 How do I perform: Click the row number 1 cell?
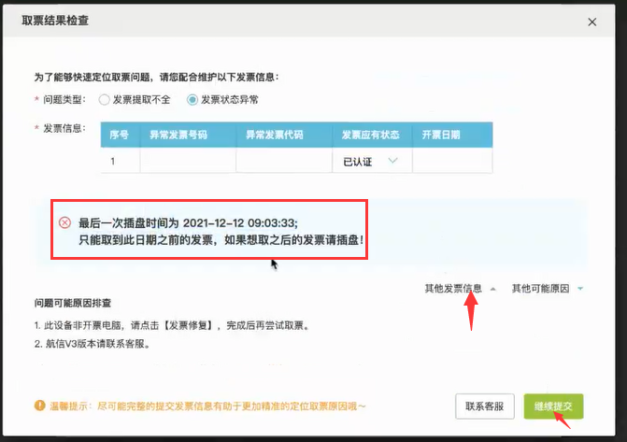[120, 161]
